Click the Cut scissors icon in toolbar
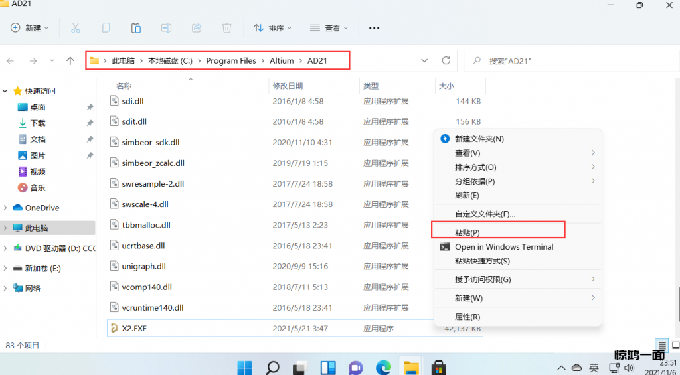This screenshot has width=680, height=375. (75, 28)
